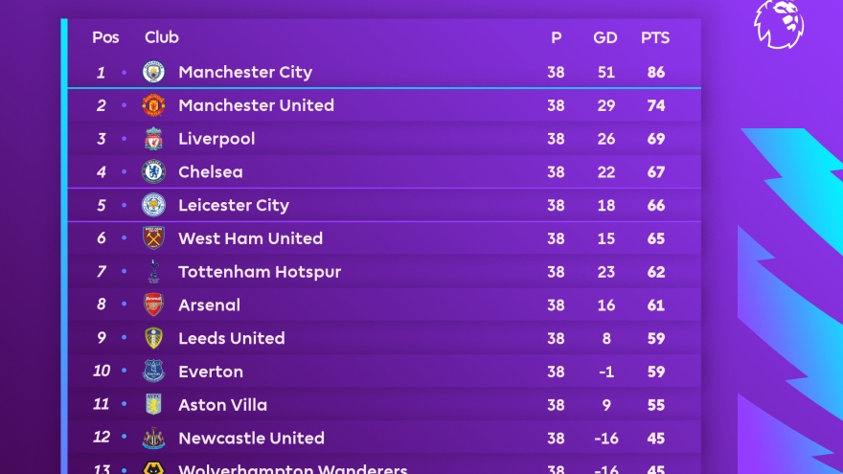Click the Premier League lion logo
The height and width of the screenshot is (474, 843).
[x=778, y=23]
